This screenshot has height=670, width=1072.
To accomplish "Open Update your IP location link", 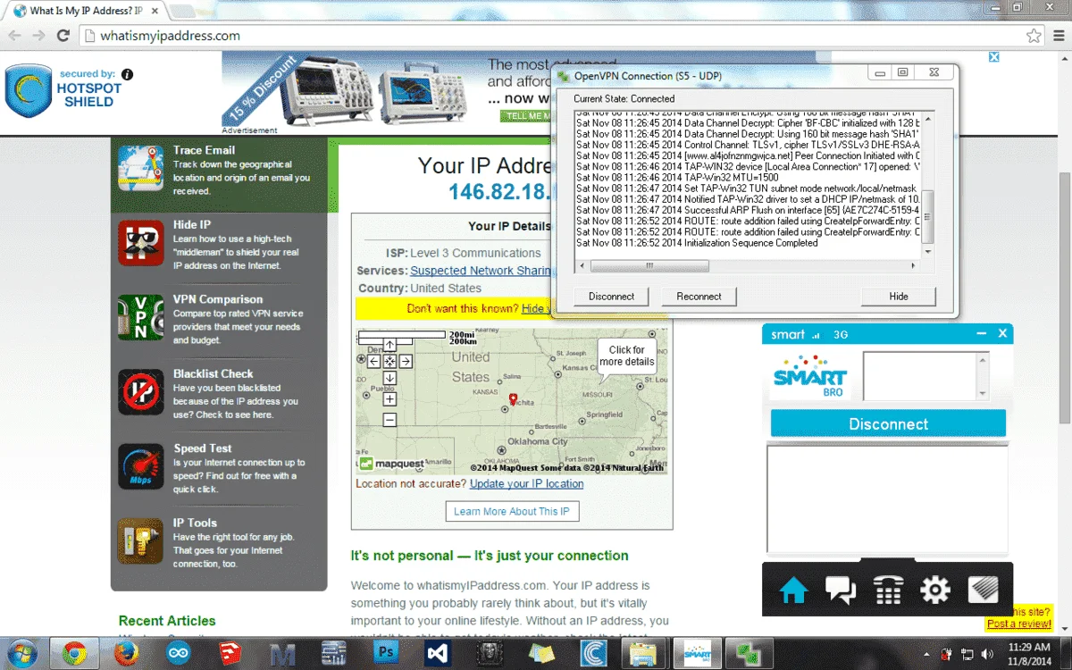I will [526, 483].
